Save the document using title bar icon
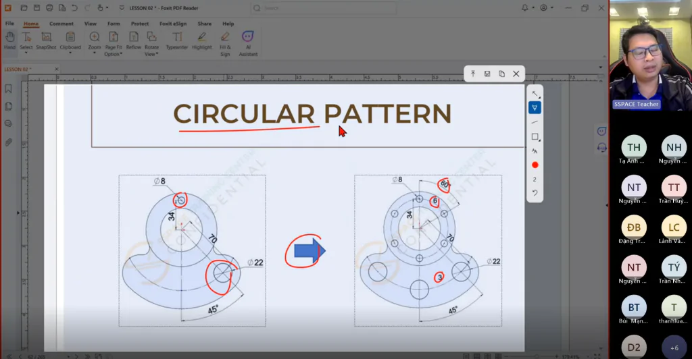The height and width of the screenshot is (359, 692). [36, 8]
